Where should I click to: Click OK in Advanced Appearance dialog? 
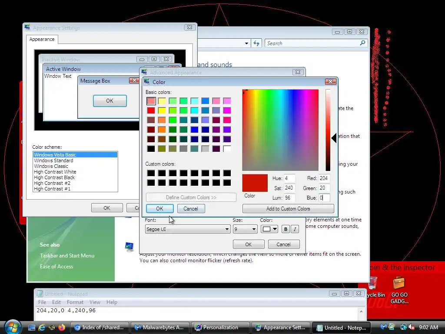tap(249, 244)
